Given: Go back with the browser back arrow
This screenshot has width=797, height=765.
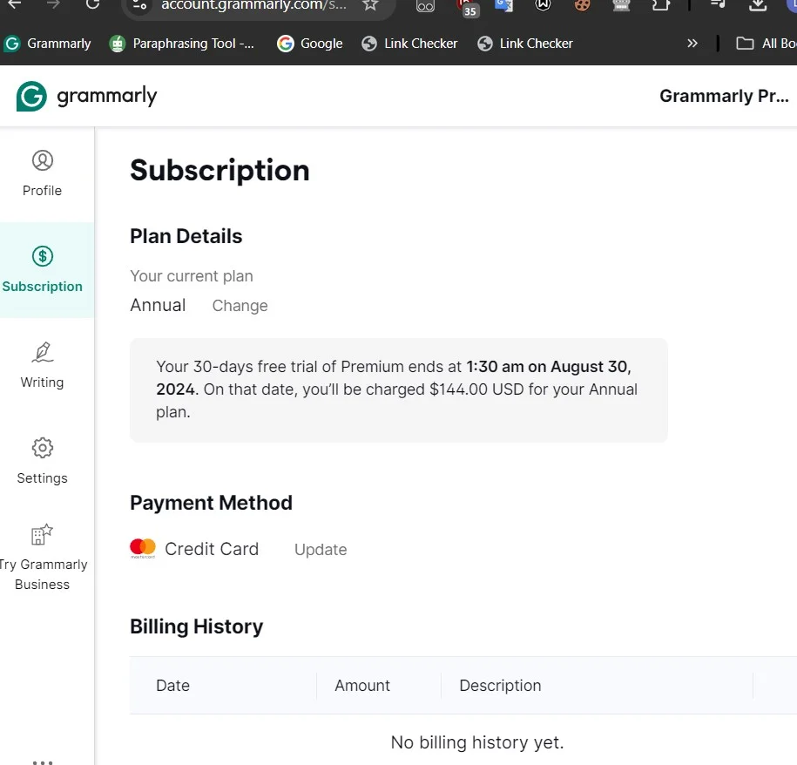Looking at the screenshot, I should pos(15,4).
